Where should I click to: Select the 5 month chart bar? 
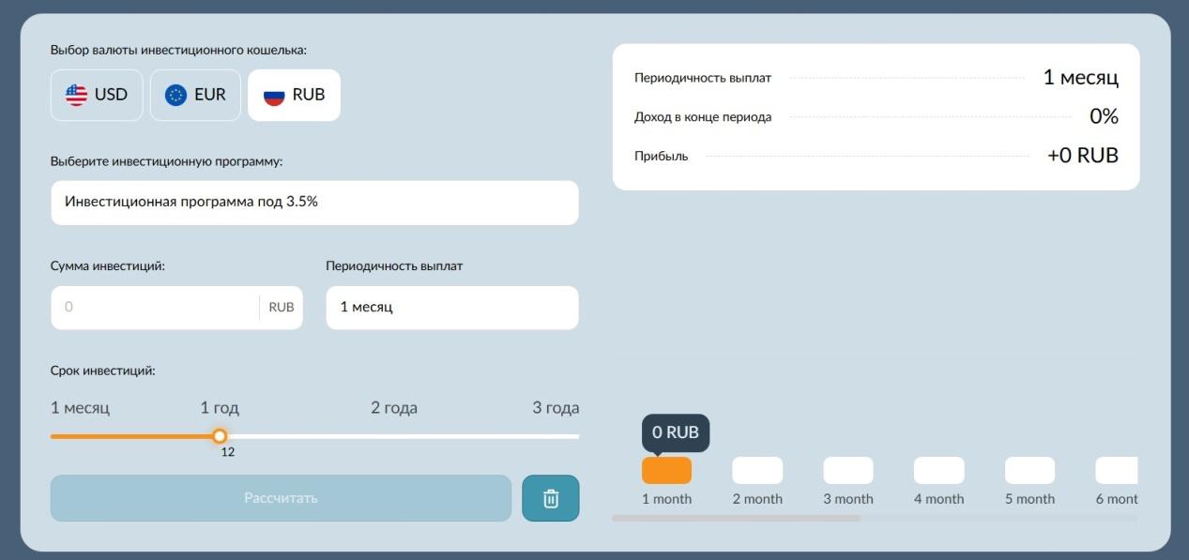[1029, 471]
